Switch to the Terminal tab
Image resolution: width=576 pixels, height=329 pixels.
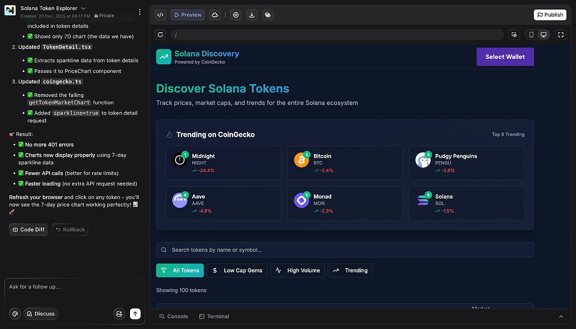tap(214, 316)
